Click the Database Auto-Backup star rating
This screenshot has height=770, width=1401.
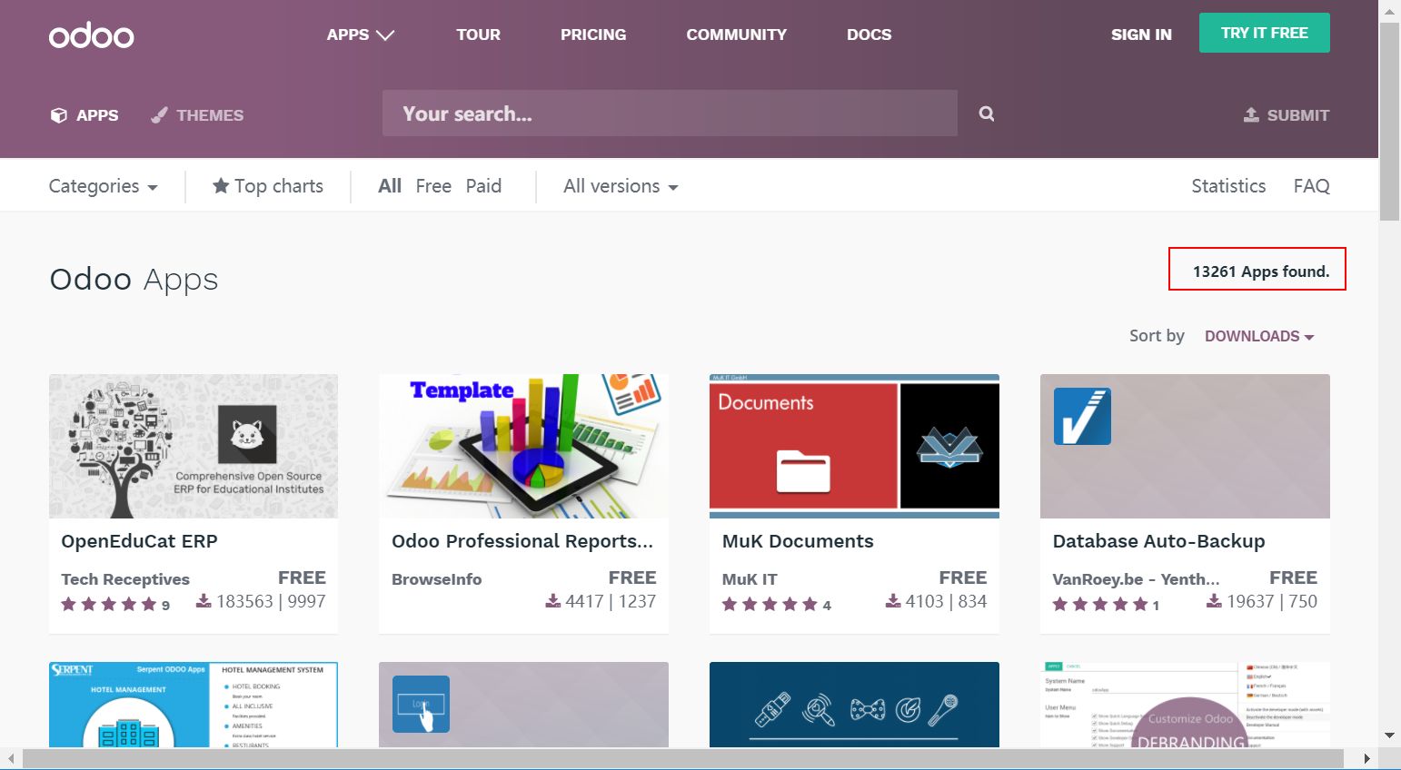click(1100, 605)
